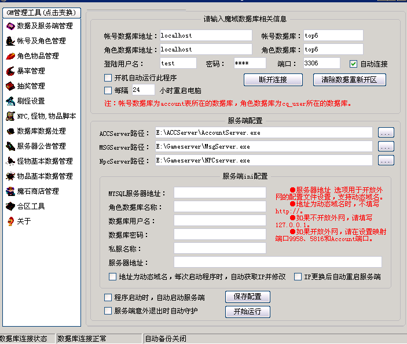Click the 服务器地址 input field

[278, 262]
